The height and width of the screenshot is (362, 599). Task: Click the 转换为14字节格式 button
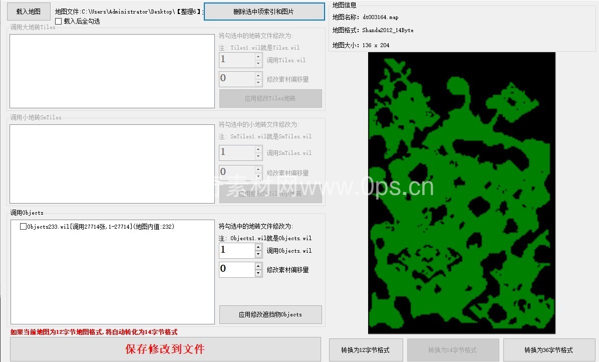click(x=452, y=350)
